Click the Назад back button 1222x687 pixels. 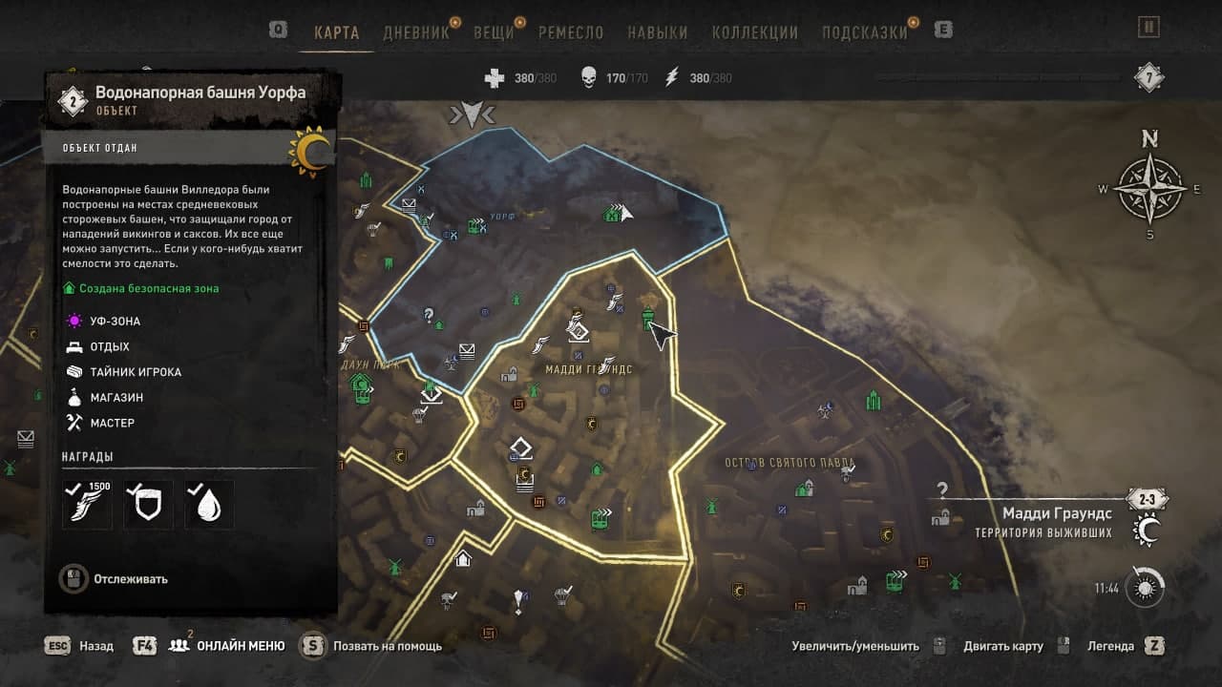[80, 646]
